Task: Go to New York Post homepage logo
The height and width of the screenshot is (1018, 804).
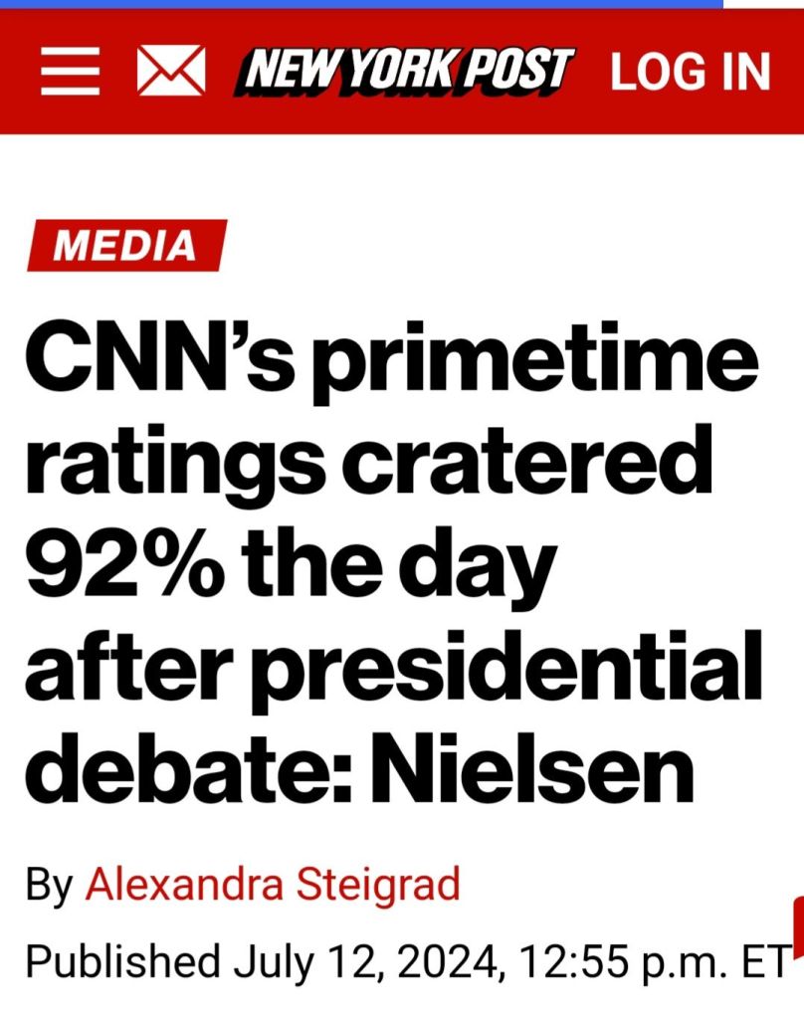Action: point(402,72)
